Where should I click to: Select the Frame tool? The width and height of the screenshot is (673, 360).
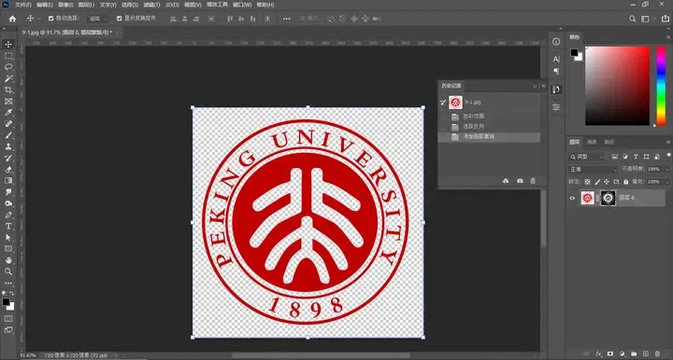pos(8,102)
